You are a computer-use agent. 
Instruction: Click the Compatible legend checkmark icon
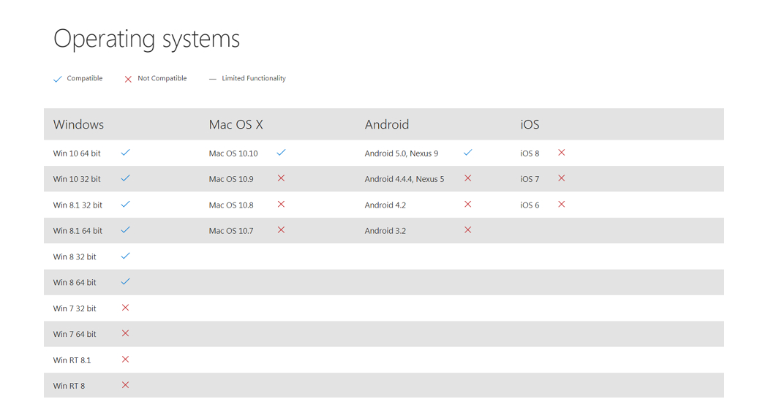coord(58,80)
